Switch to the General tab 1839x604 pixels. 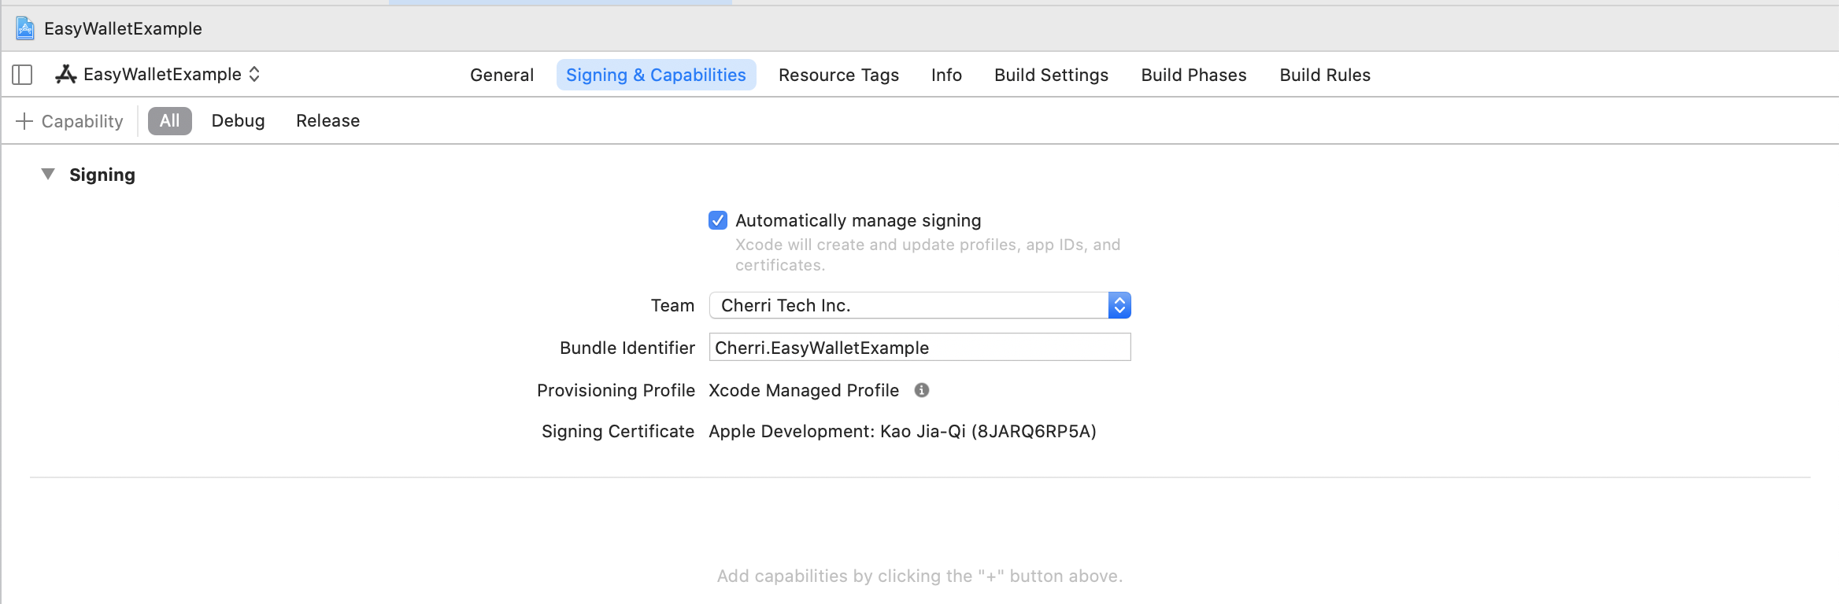pos(501,75)
